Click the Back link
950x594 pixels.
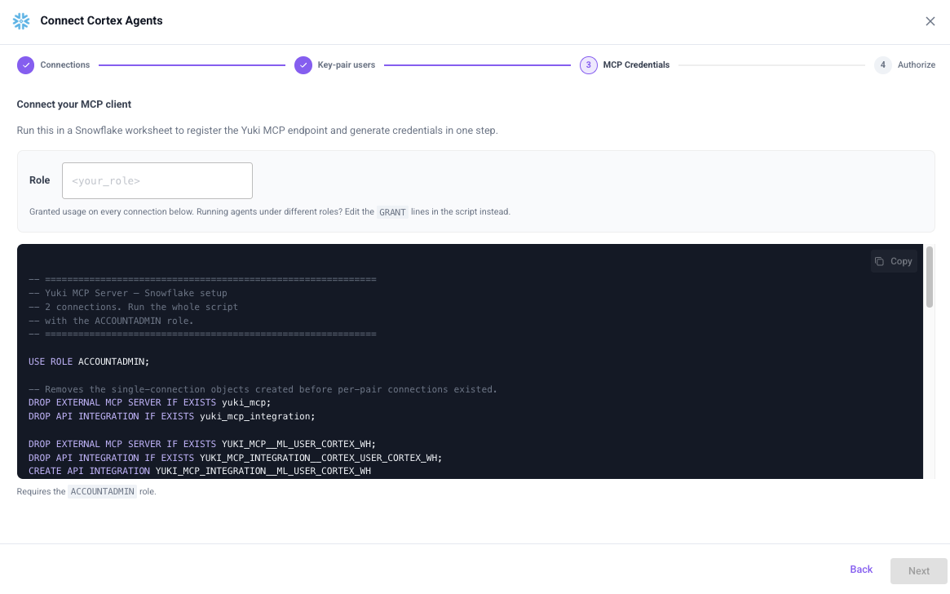[x=861, y=570]
